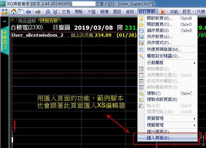Viewport: 206px width, 148px height.
Task: Click 複製成新頁面(R) menu item
Action: tap(162, 100)
